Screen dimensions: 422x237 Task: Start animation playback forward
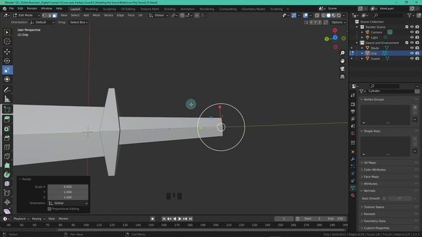[x=180, y=219]
